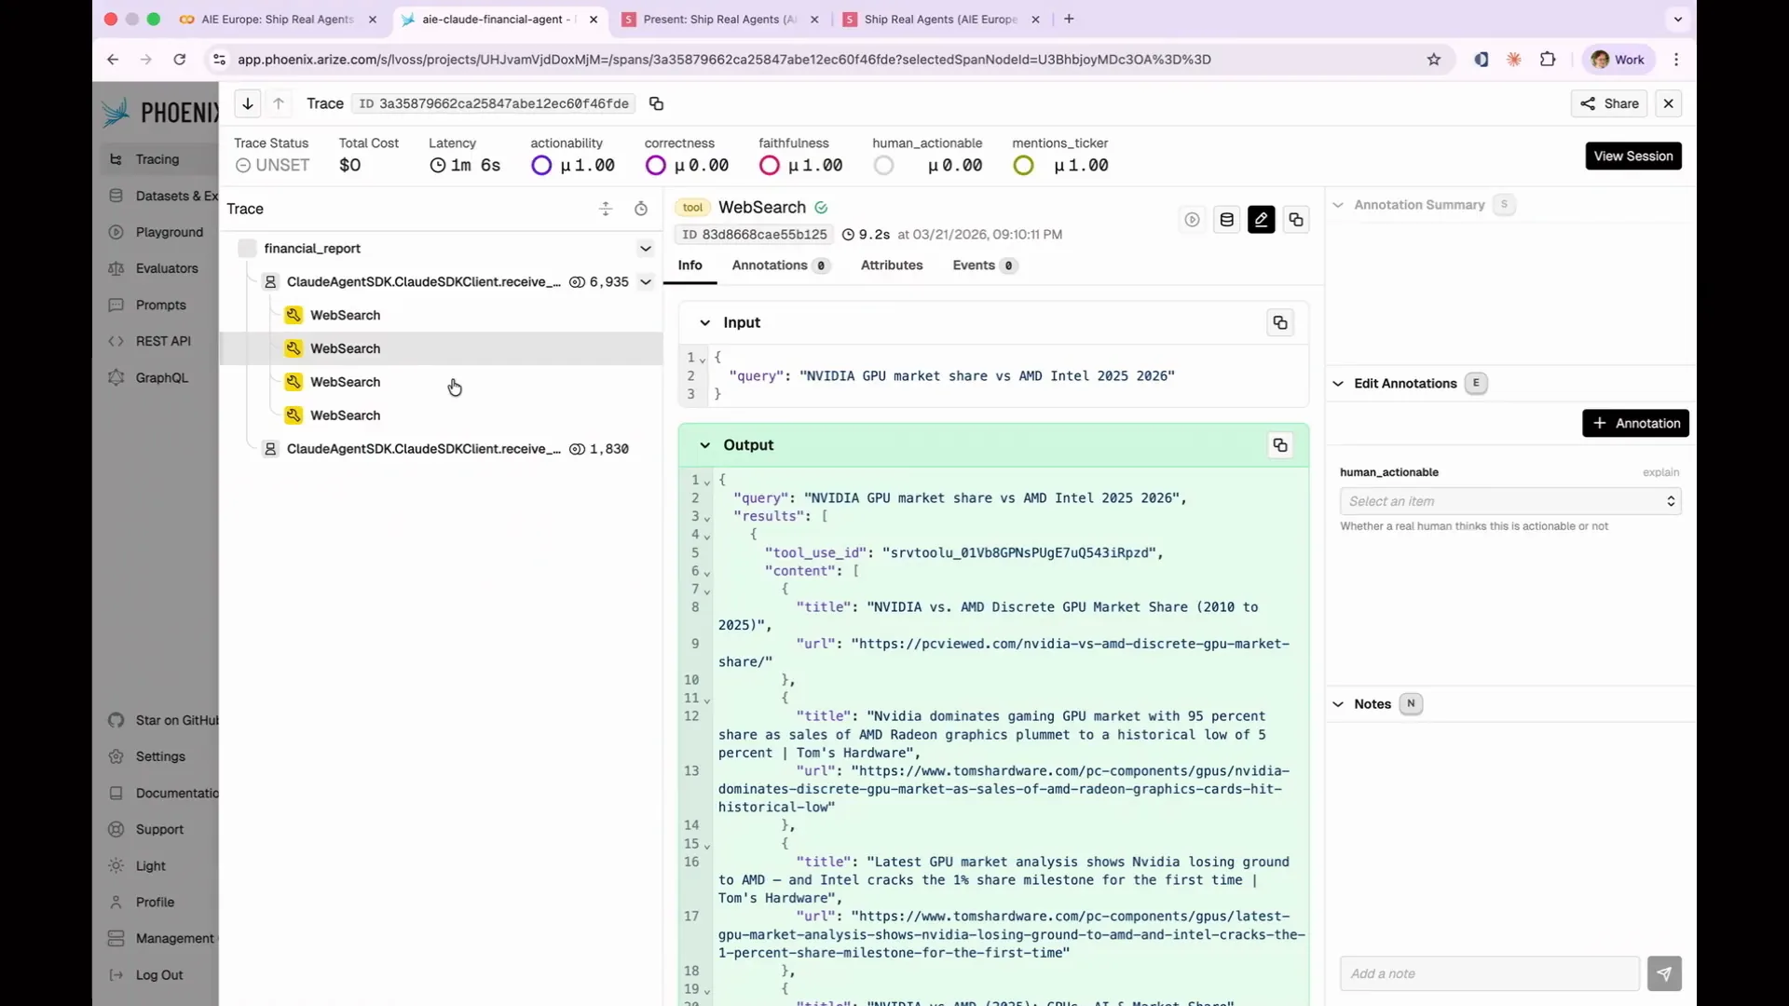The width and height of the screenshot is (1789, 1006).
Task: Switch to the Annotations tab
Action: click(x=781, y=265)
